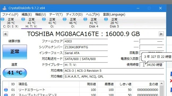Go to previous disk with left arrow
Screen dimensions: 172x96
point(6,34)
